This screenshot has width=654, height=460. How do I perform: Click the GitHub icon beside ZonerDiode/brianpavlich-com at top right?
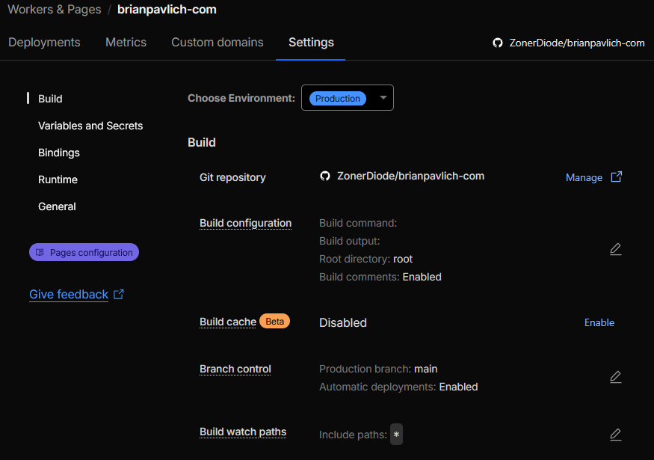point(498,43)
